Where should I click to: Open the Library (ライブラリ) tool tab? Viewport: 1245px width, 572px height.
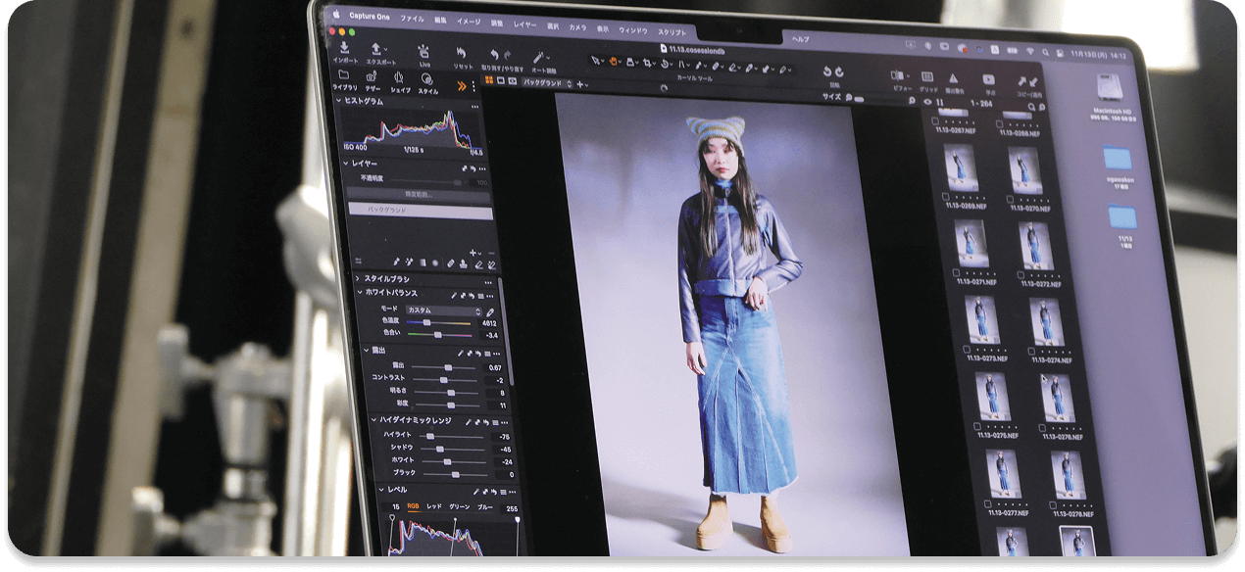[343, 77]
